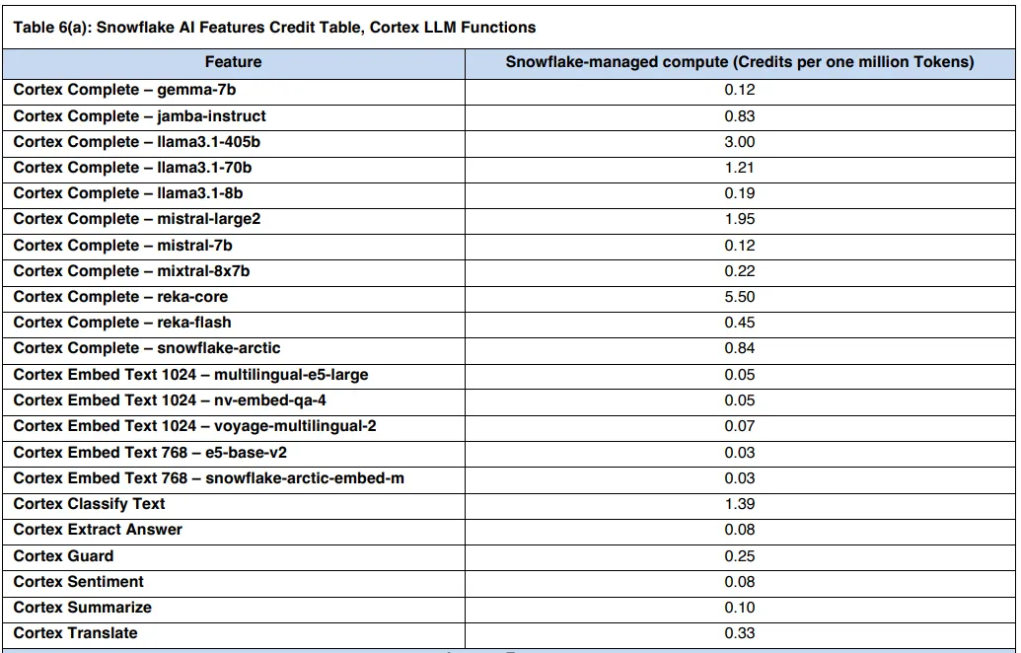Viewport: 1021px width, 653px height.
Task: Click the Snowflake-managed compute column header
Action: 739,62
